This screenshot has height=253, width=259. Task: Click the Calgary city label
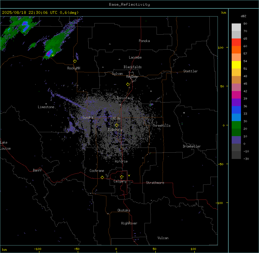pos(120,181)
